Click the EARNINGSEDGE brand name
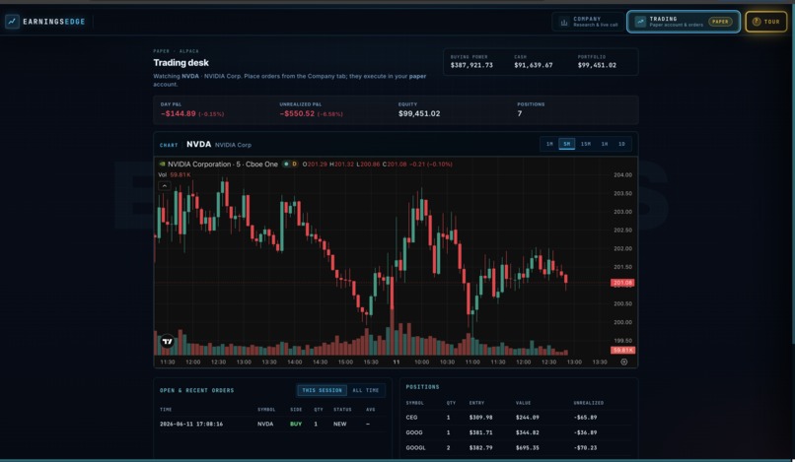Viewport: 795px width, 462px height. pos(53,22)
